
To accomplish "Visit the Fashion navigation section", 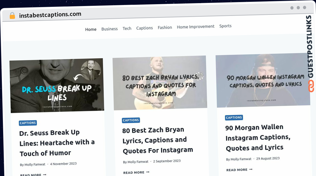I will 165,27.
